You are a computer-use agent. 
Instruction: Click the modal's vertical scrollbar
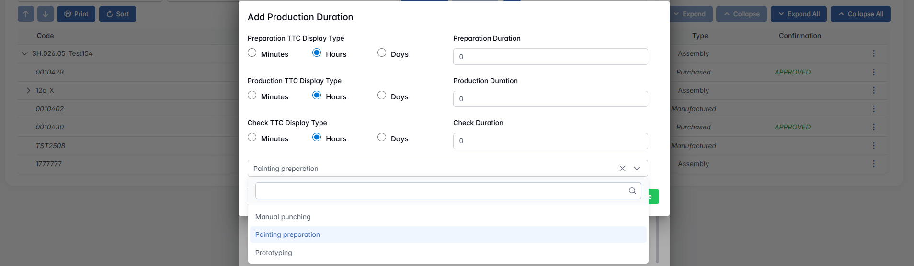[657, 239]
